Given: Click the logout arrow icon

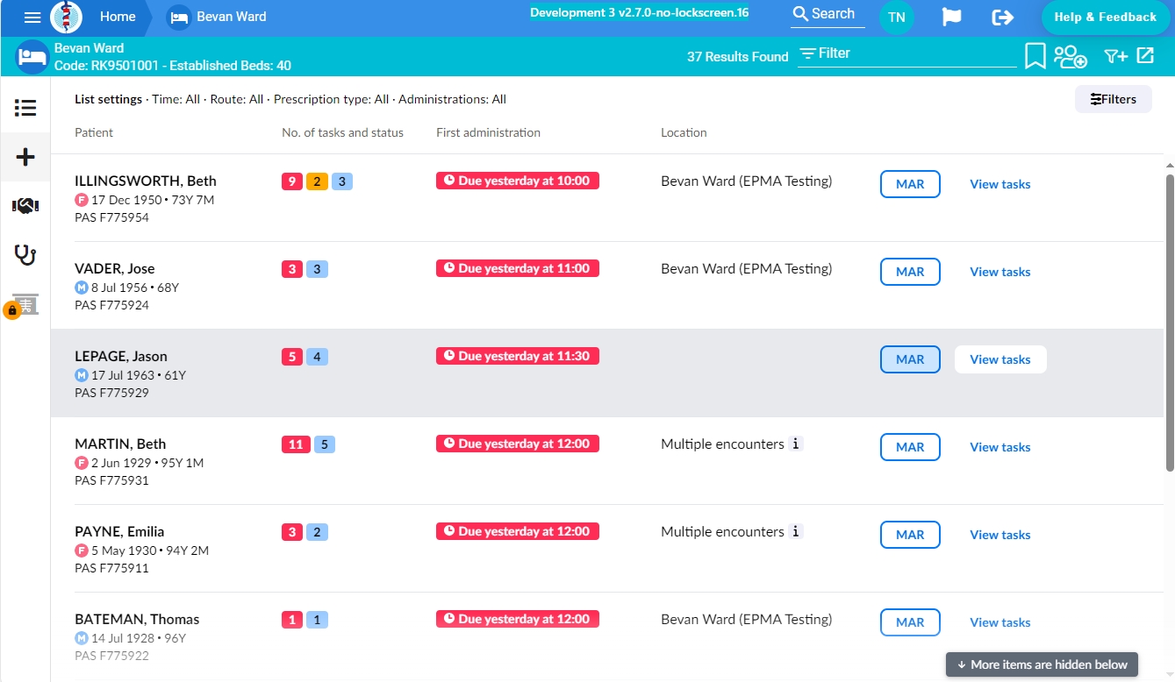Looking at the screenshot, I should (1002, 18).
